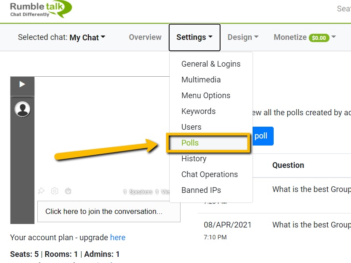The width and height of the screenshot is (351, 263).
Task: Open chat widget gear settings icon
Action: 54,191
